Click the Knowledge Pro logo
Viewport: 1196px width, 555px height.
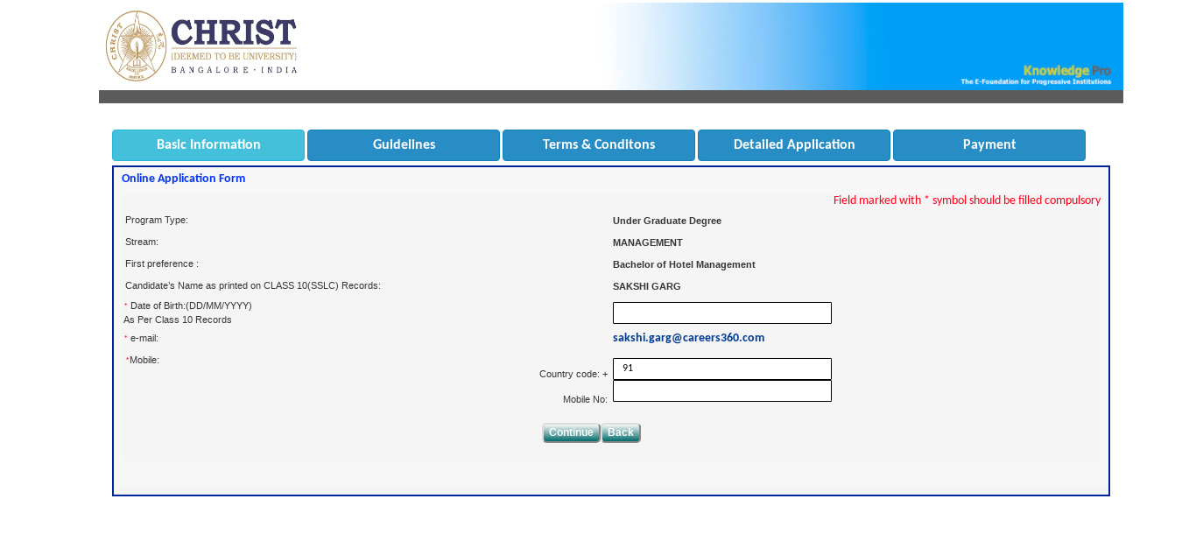(x=1066, y=74)
